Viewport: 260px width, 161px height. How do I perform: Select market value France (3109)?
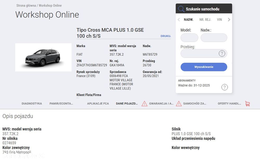pos(86,76)
